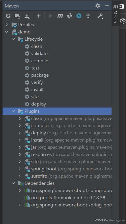
Task: Click the Maven panel title
Action: (12, 6)
